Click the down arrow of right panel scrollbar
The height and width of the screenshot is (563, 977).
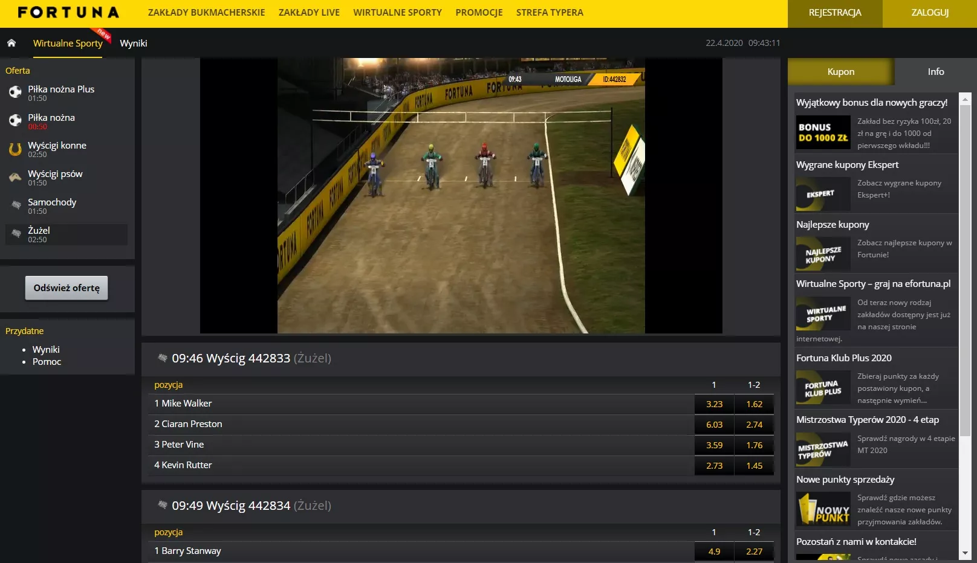[964, 553]
